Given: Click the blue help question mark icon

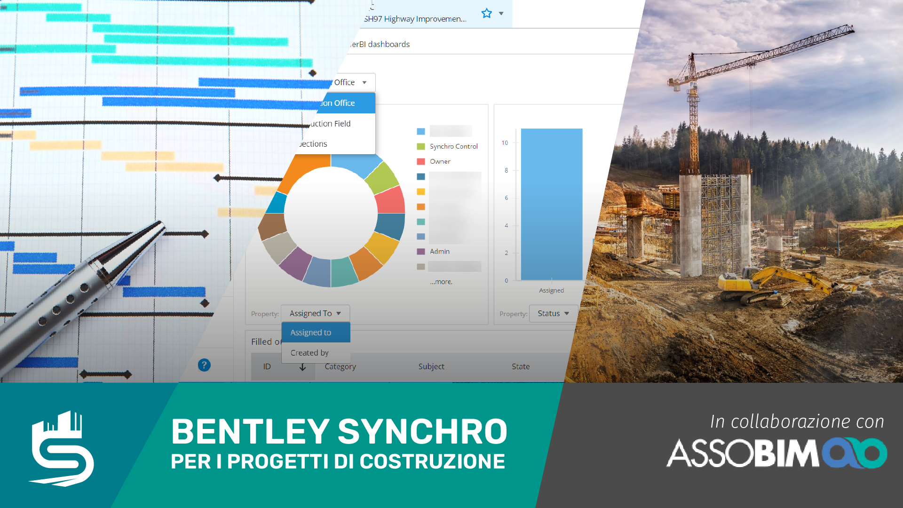Looking at the screenshot, I should point(204,365).
